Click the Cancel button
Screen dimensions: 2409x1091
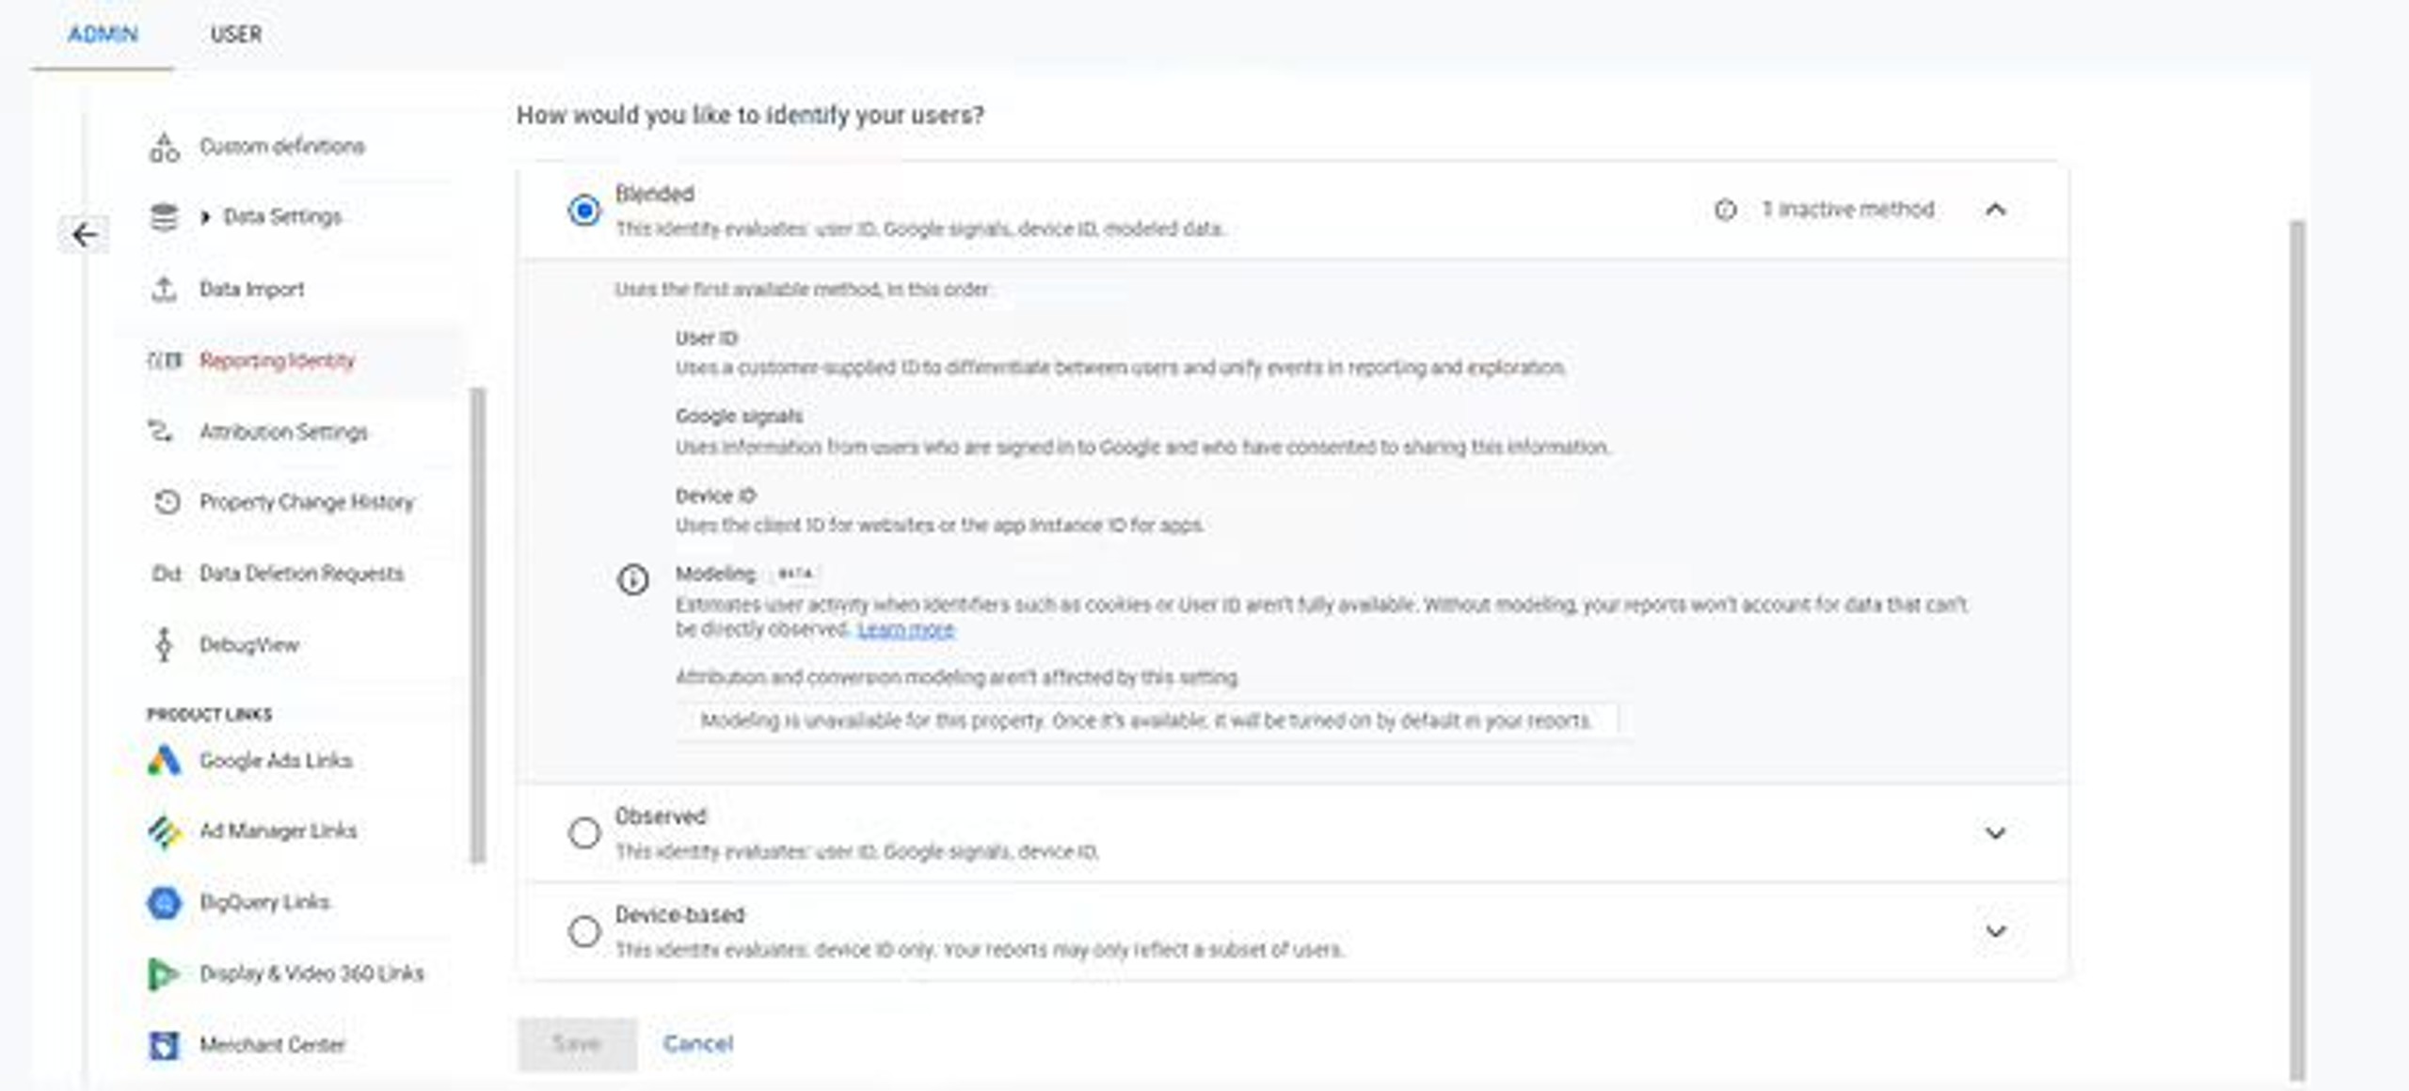click(697, 1043)
